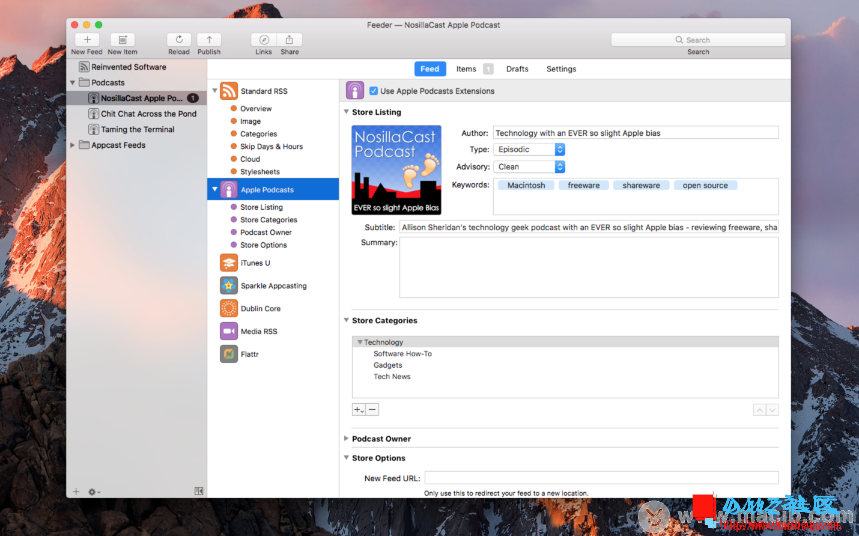Select the Software How-To category
This screenshot has height=536, width=859.
coord(402,354)
